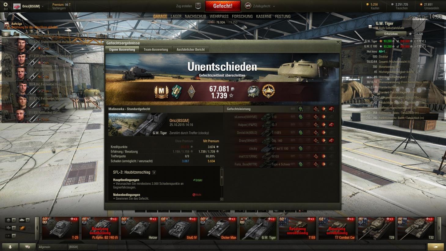Open the vehicle type filter dropdown
This screenshot has width=446, height=251.
tap(24, 220)
